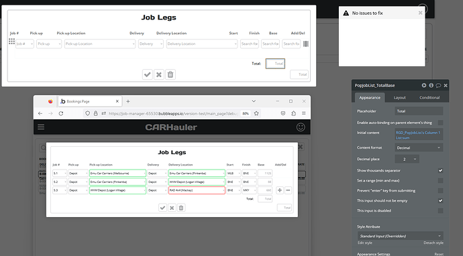Click the shield tracking protection icon in the address bar

coord(87,113)
